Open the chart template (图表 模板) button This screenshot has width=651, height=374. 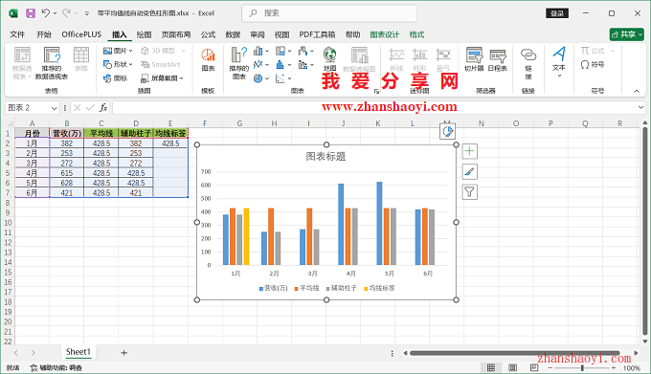coord(208,60)
